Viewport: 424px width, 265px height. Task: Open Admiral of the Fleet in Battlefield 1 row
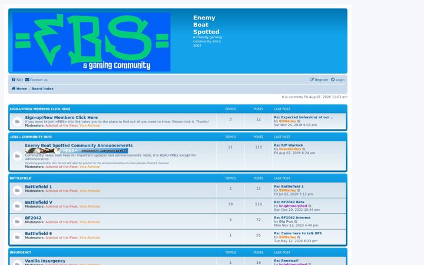pos(61,191)
